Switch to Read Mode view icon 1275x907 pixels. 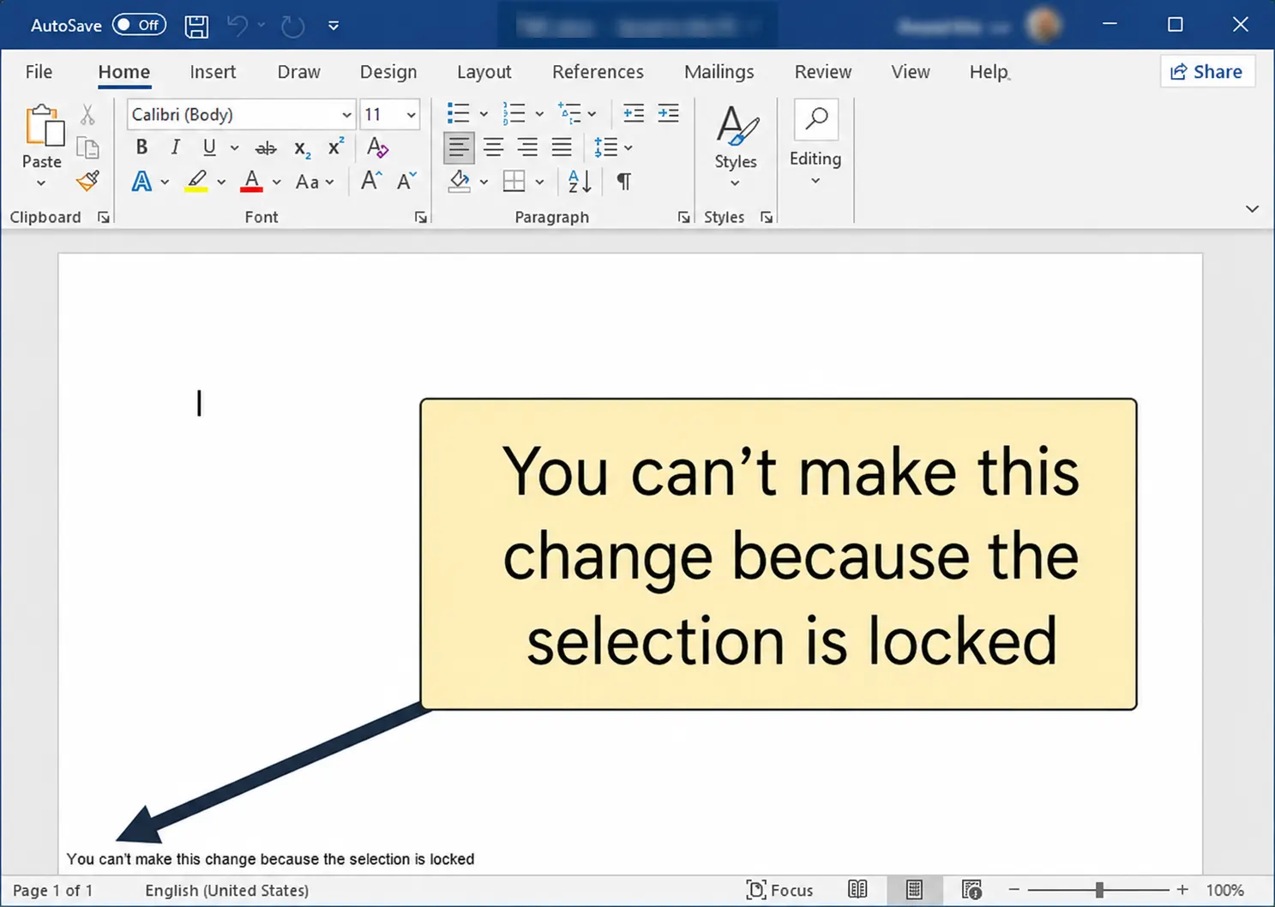tap(857, 890)
